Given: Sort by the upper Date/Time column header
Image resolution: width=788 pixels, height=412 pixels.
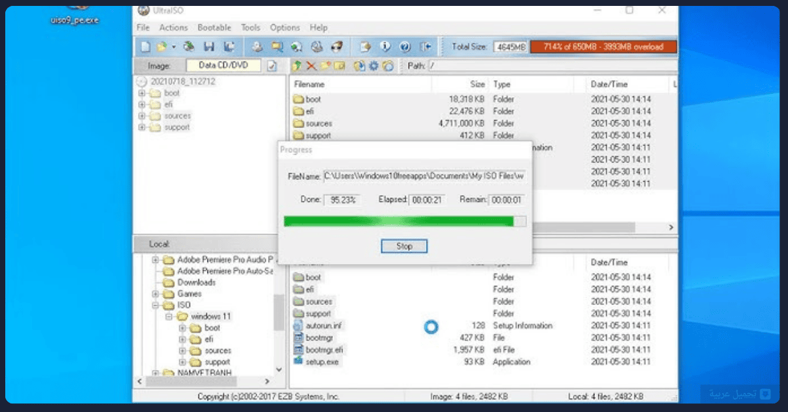Looking at the screenshot, I should tap(627, 84).
